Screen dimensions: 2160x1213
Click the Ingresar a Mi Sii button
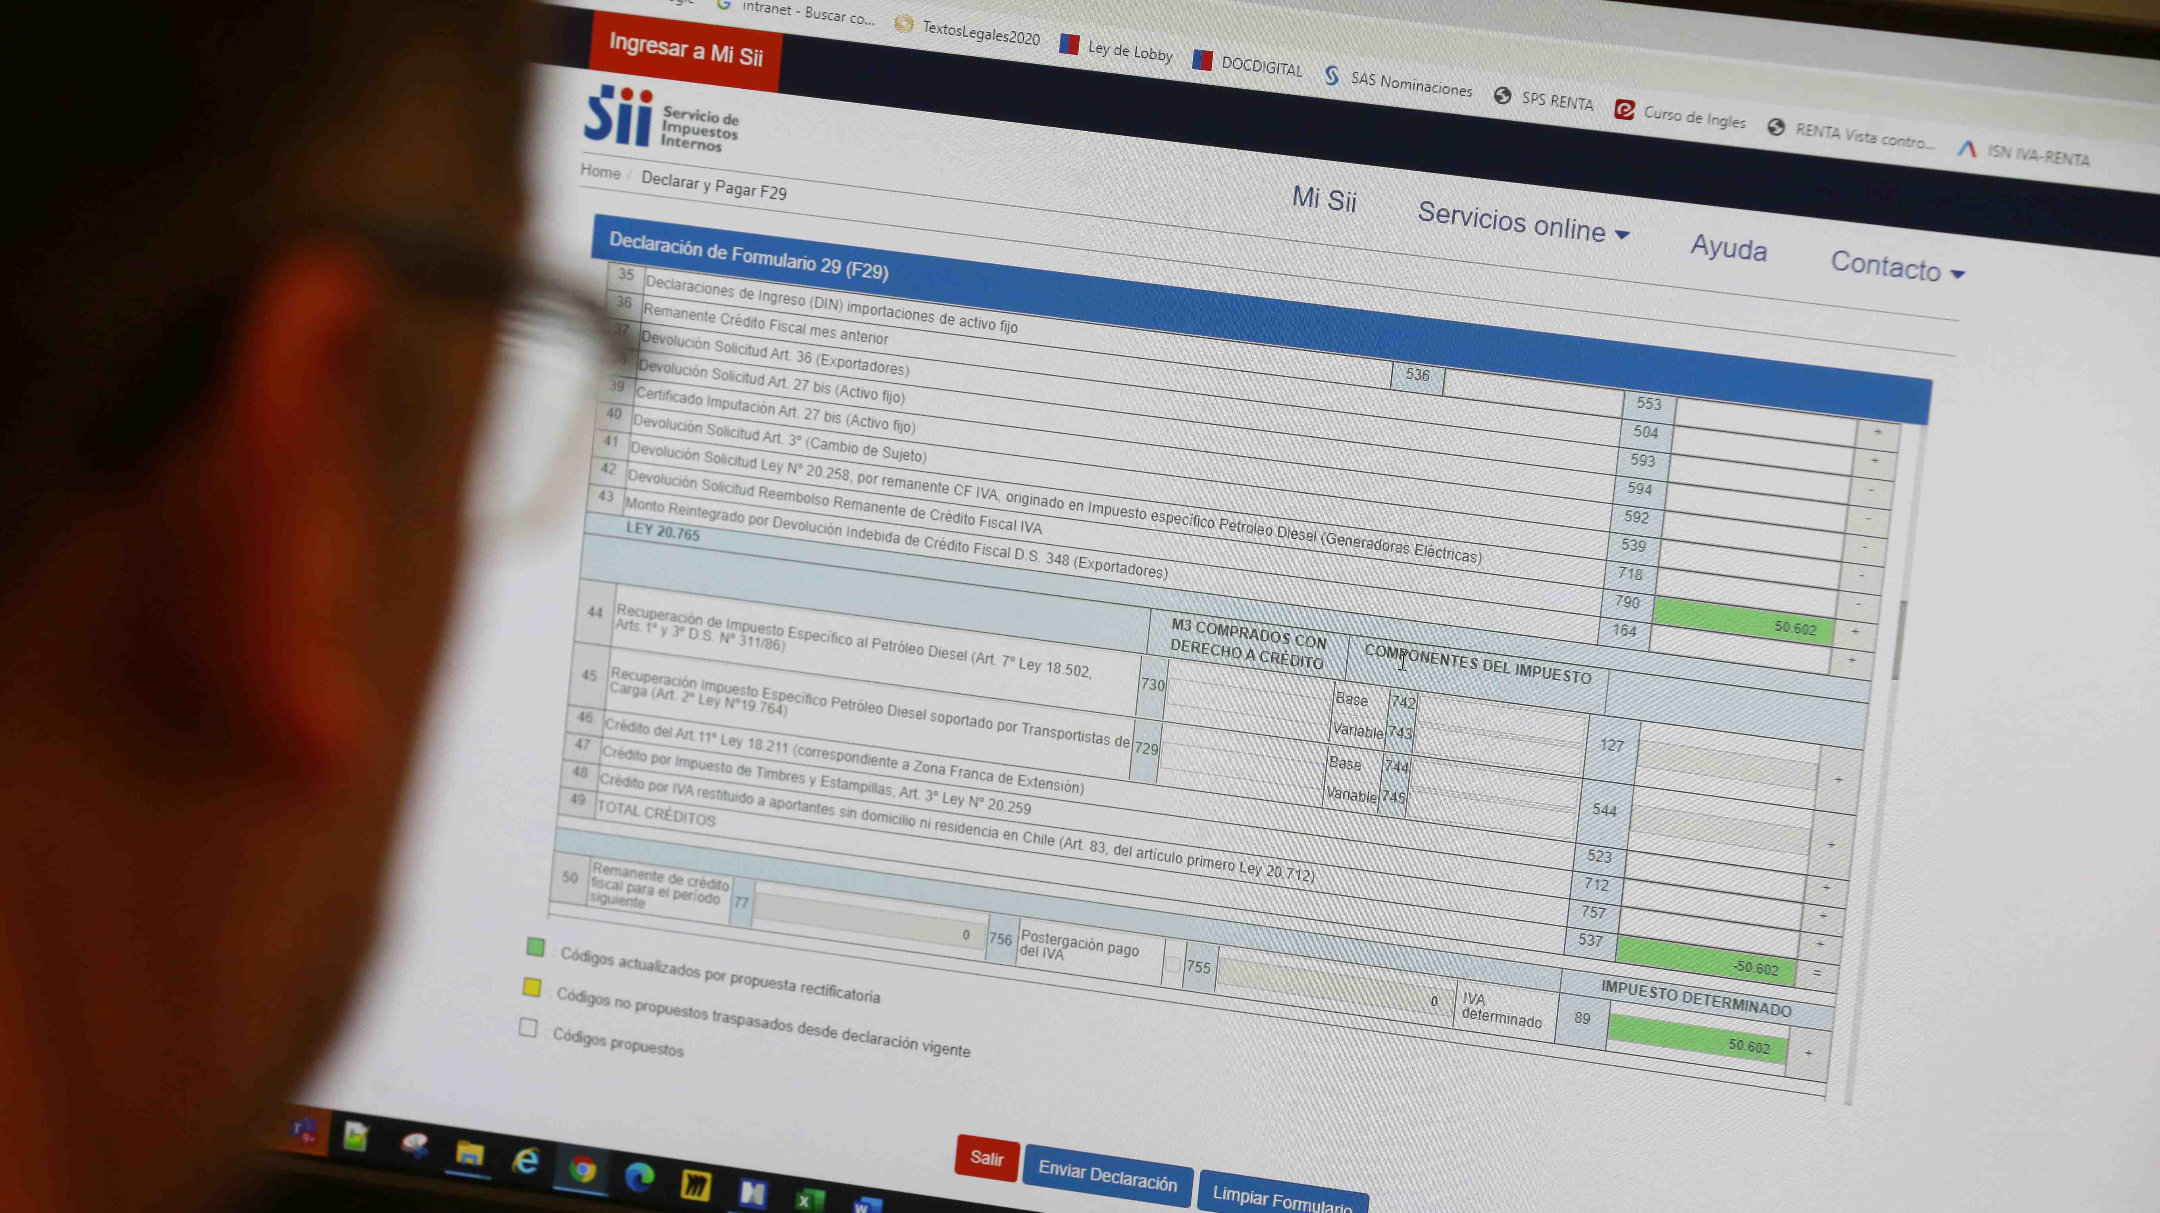click(685, 50)
